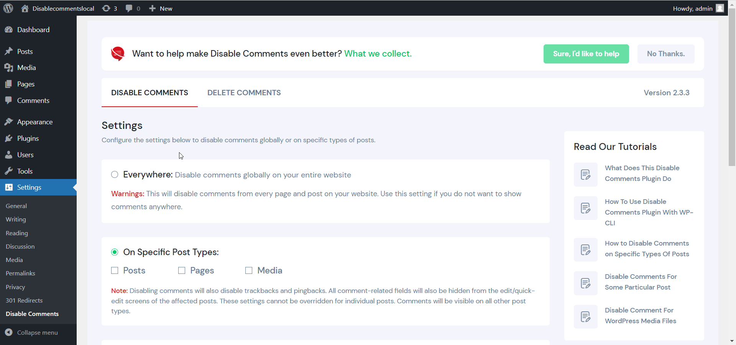Tick the Pages checkbox
Image resolution: width=736 pixels, height=345 pixels.
182,271
